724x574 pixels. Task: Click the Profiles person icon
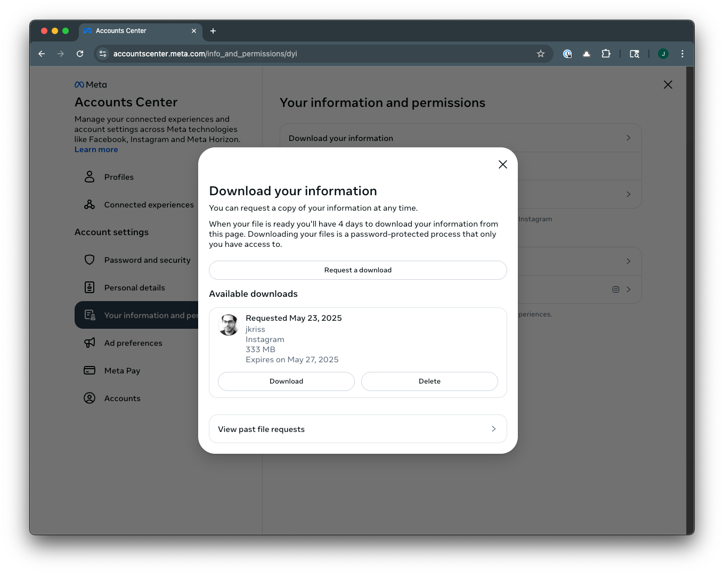click(90, 177)
